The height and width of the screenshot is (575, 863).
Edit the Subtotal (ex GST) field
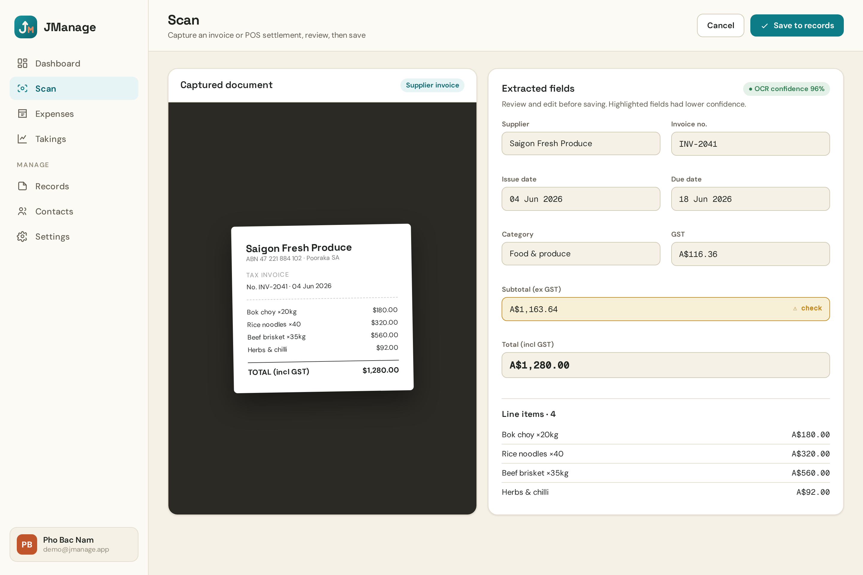[x=666, y=309]
